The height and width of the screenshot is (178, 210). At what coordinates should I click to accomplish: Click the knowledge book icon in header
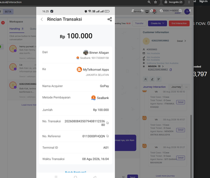147,11
